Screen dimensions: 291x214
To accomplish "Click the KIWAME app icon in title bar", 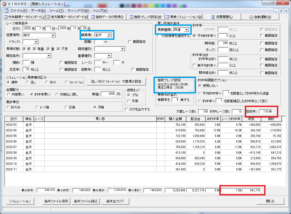I will click(4, 4).
